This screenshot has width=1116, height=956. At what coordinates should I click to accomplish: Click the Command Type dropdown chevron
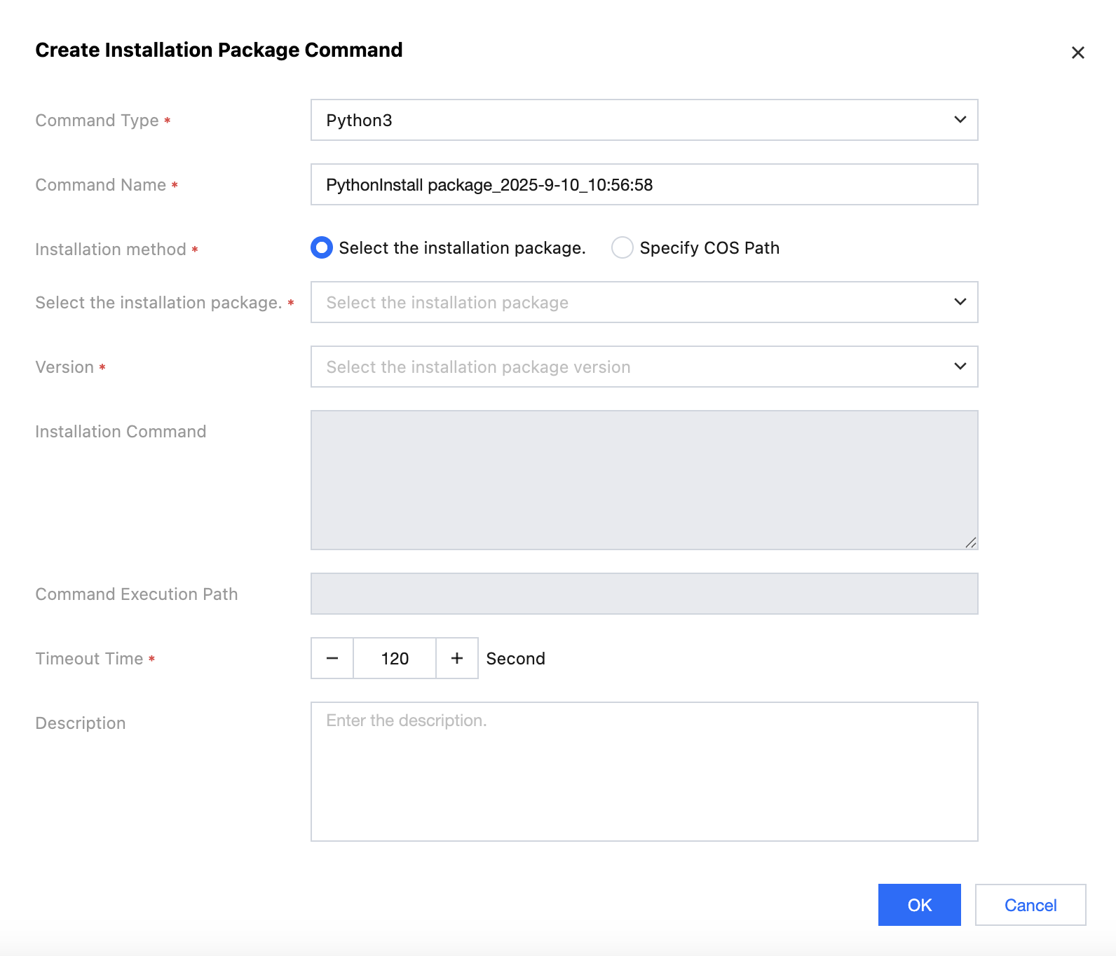pos(960,120)
